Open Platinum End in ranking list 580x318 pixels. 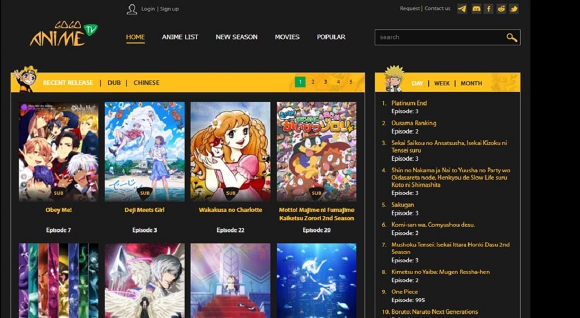(409, 103)
